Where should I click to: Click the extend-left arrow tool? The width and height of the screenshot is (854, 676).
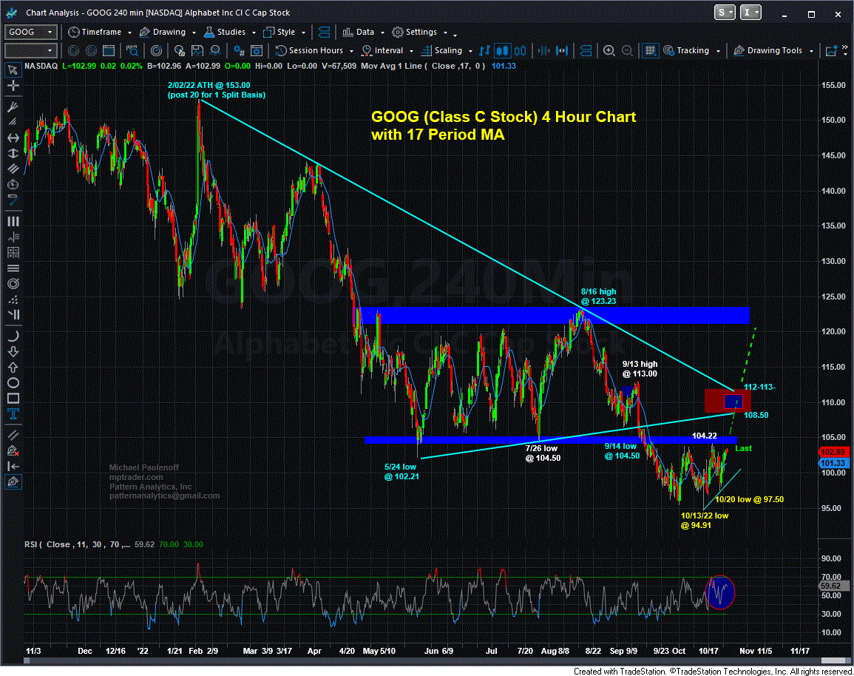(13, 466)
